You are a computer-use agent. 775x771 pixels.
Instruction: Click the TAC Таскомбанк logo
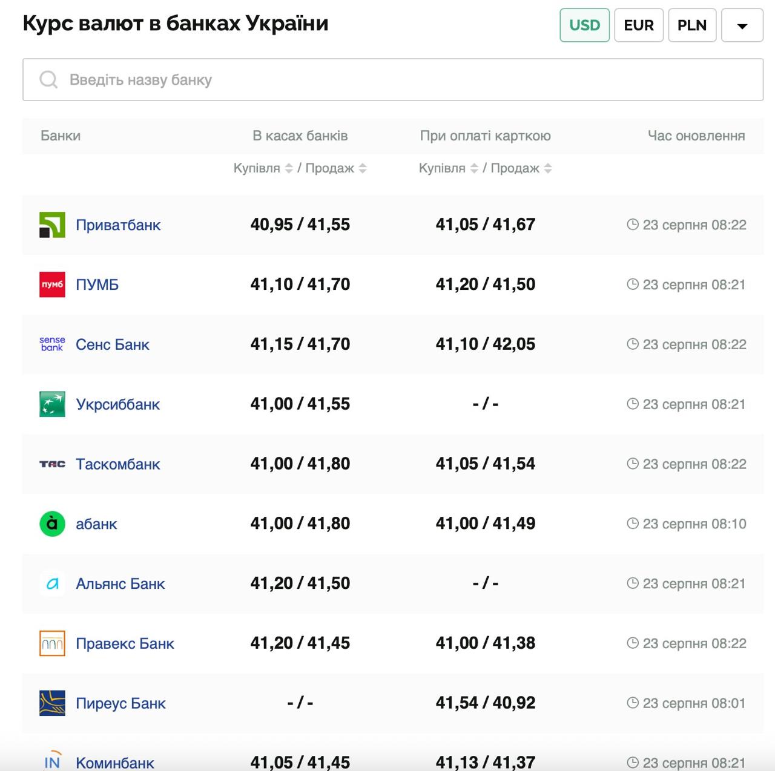[52, 464]
